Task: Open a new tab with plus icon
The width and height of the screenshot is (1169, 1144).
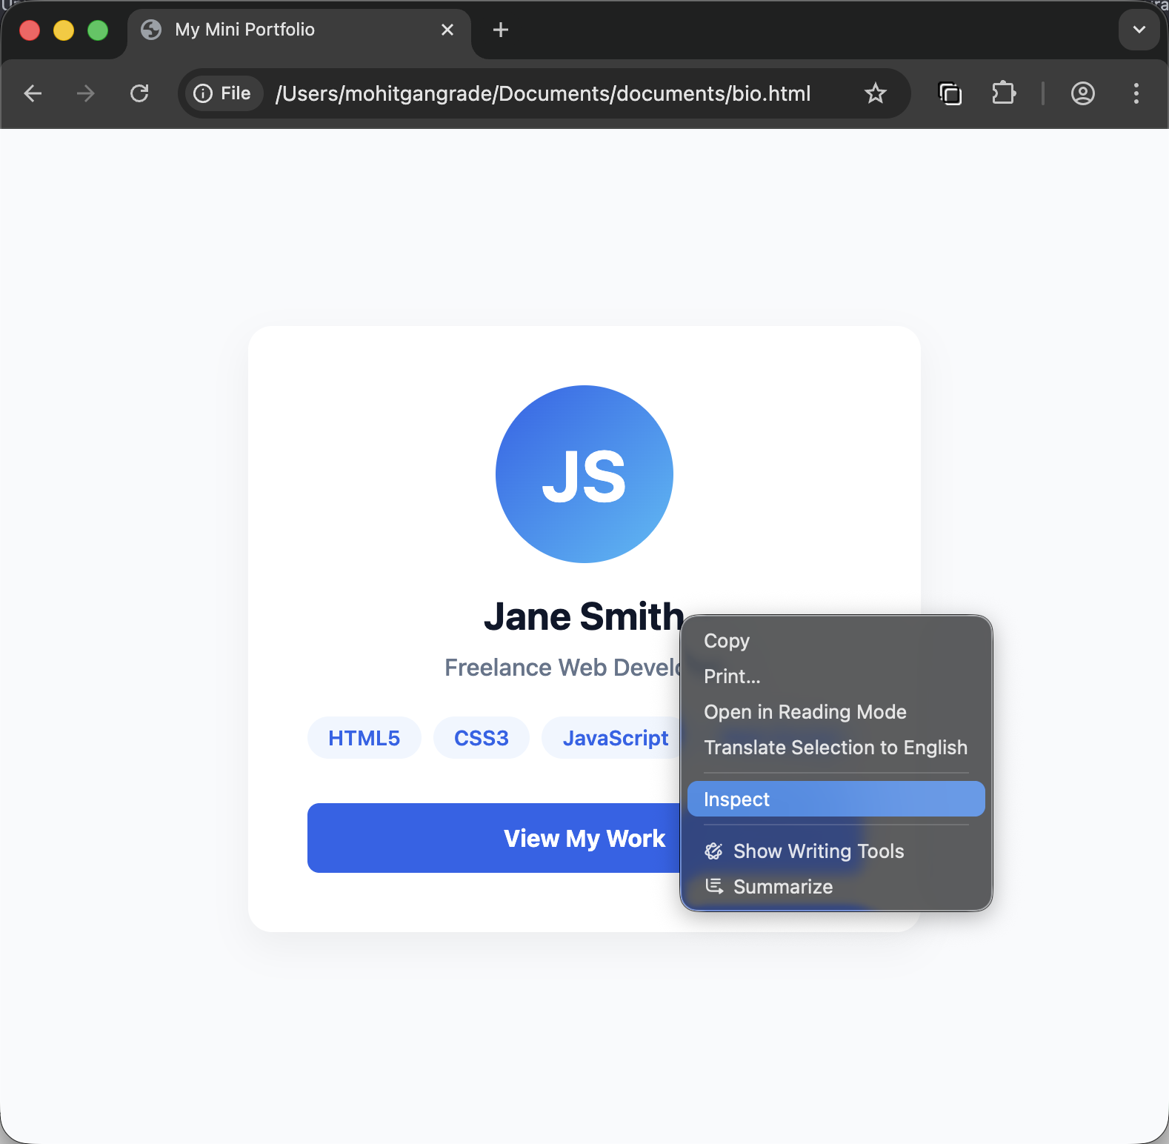Action: (501, 30)
